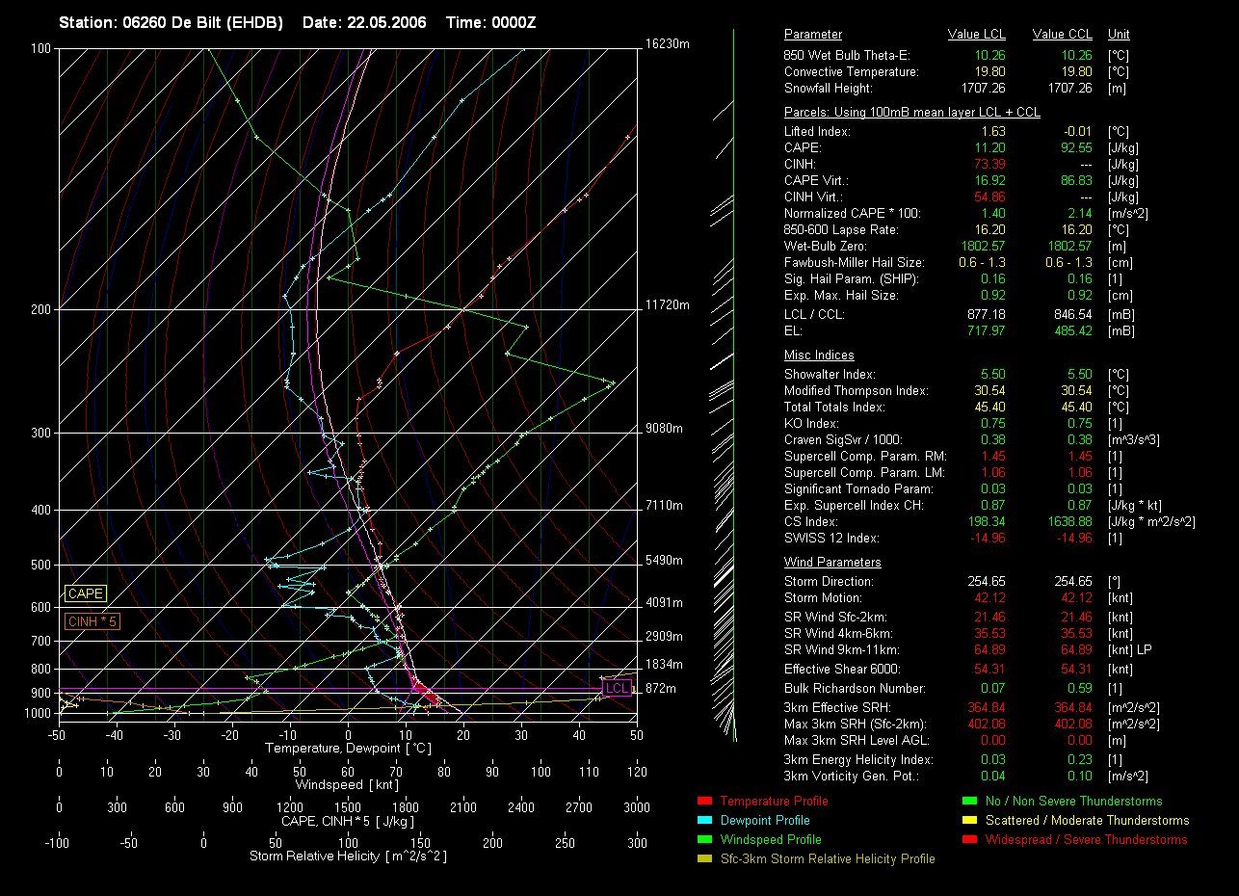
Task: Click the cyan Dewpoint Profile legend square
Action: pyautogui.click(x=703, y=820)
